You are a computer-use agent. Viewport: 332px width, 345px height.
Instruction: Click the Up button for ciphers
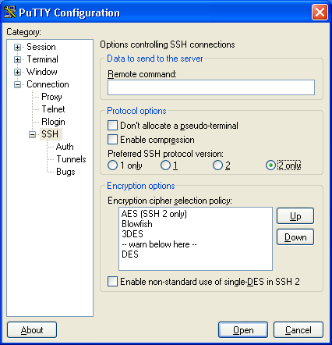[295, 216]
